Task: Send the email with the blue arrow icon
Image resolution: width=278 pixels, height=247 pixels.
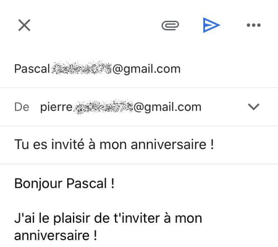Action: [211, 25]
